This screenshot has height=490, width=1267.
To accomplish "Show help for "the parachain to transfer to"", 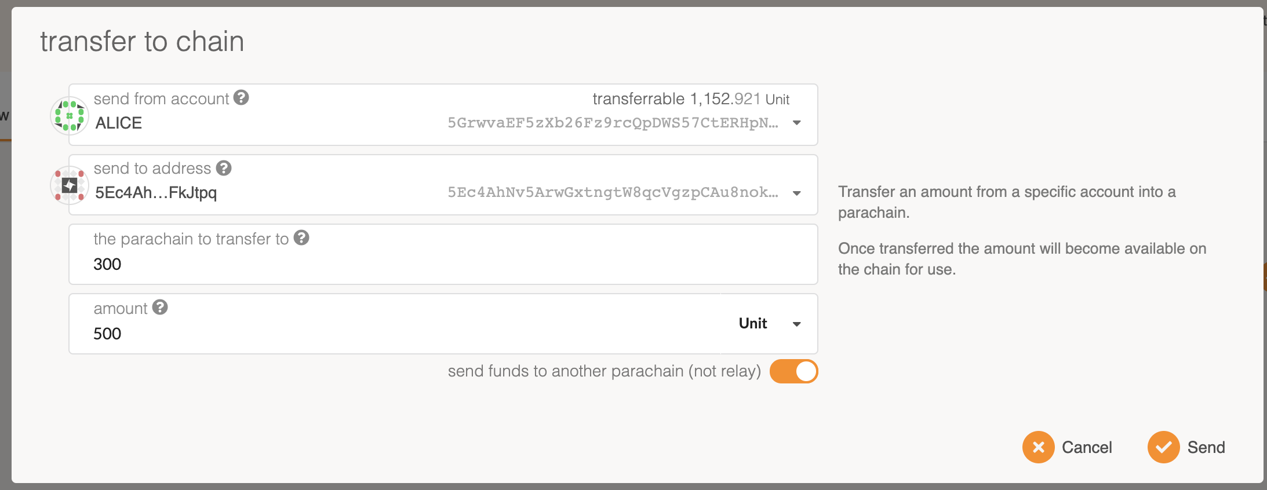I will click(301, 238).
